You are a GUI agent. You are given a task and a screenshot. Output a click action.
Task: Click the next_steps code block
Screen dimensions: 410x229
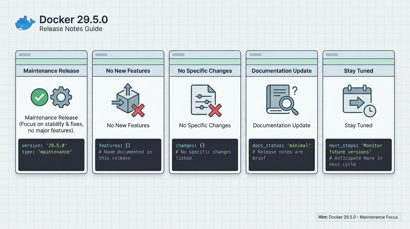(x=358, y=155)
